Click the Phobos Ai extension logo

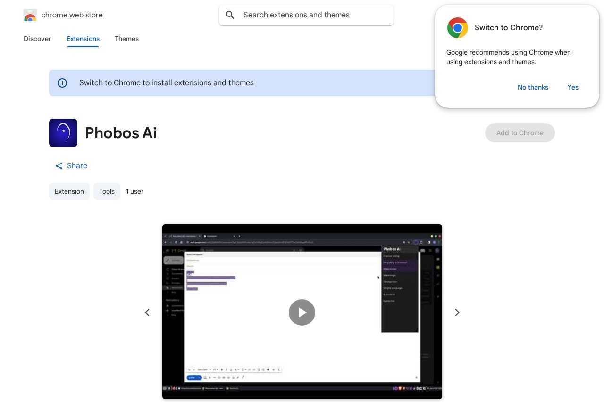coord(63,133)
